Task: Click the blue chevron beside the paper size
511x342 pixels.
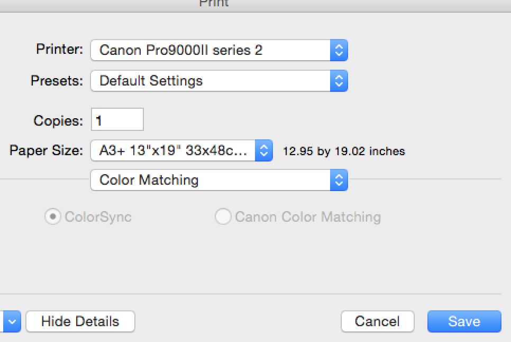Action: click(x=263, y=151)
